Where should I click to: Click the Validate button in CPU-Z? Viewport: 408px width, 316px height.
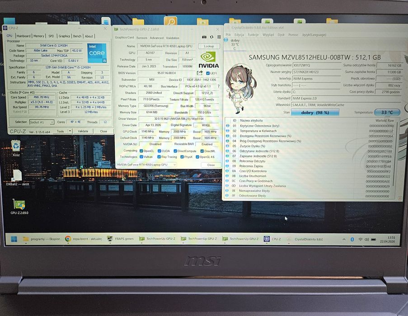point(83,131)
